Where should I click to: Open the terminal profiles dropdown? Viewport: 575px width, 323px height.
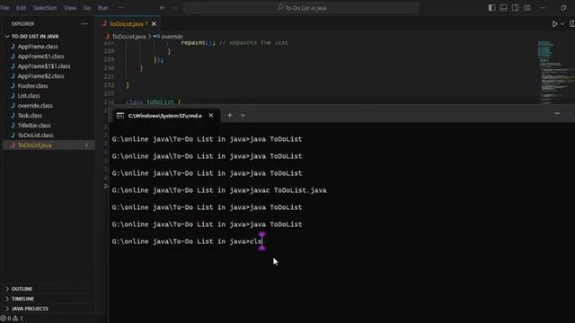243,116
